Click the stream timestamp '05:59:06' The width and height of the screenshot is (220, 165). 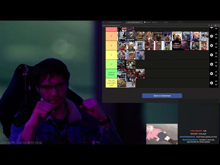[x=36, y=143]
